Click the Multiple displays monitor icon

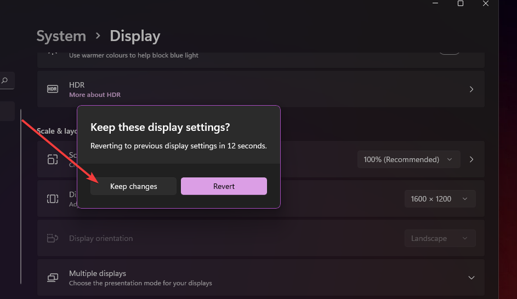tap(53, 278)
